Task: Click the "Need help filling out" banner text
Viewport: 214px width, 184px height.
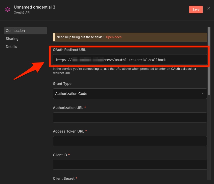Action: (x=80, y=37)
